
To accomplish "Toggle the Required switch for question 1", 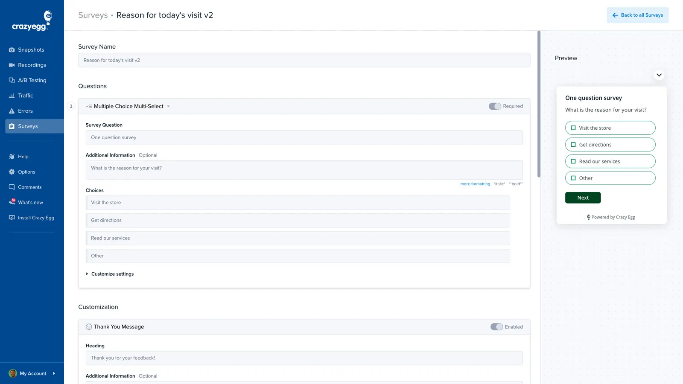I will (495, 106).
